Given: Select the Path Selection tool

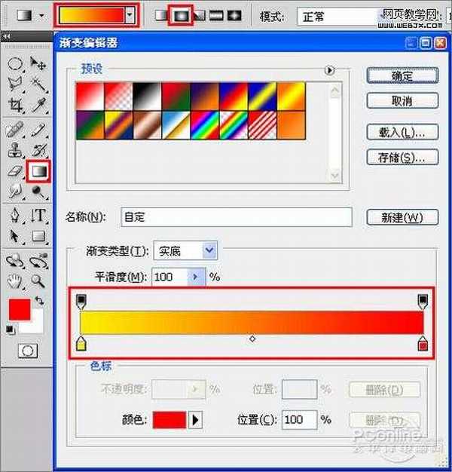Looking at the screenshot, I should pyautogui.click(x=14, y=236).
